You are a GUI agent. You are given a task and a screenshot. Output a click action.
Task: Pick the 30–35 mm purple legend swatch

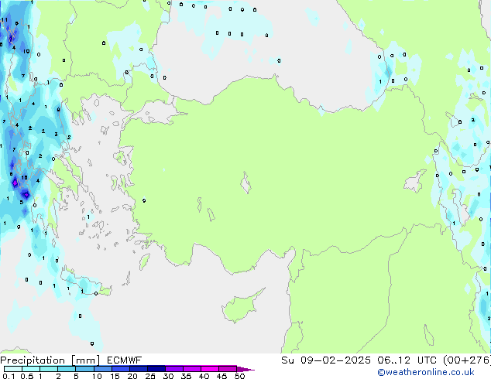click(x=174, y=369)
